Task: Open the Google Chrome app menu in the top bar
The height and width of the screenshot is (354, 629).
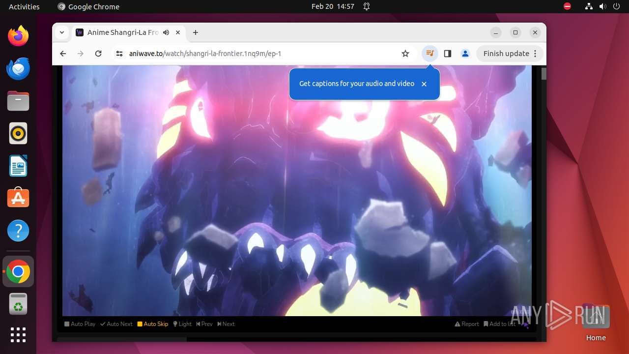Action: click(x=88, y=6)
